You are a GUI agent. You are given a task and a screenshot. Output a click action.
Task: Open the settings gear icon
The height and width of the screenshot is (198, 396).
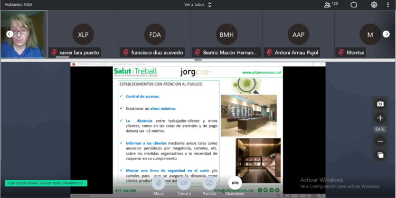pyautogui.click(x=374, y=5)
